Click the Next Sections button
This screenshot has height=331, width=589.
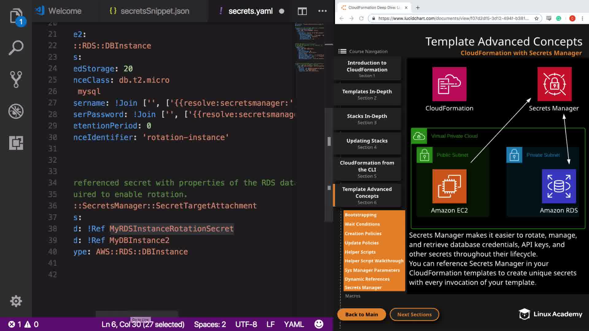[x=414, y=314]
